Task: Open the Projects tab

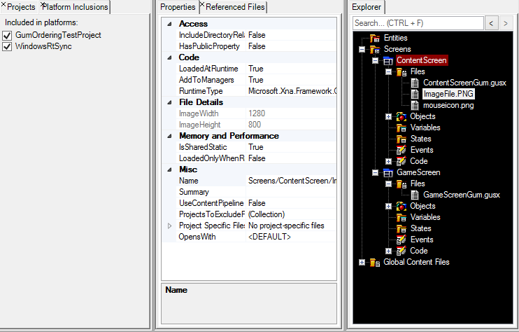Action: tap(20, 7)
